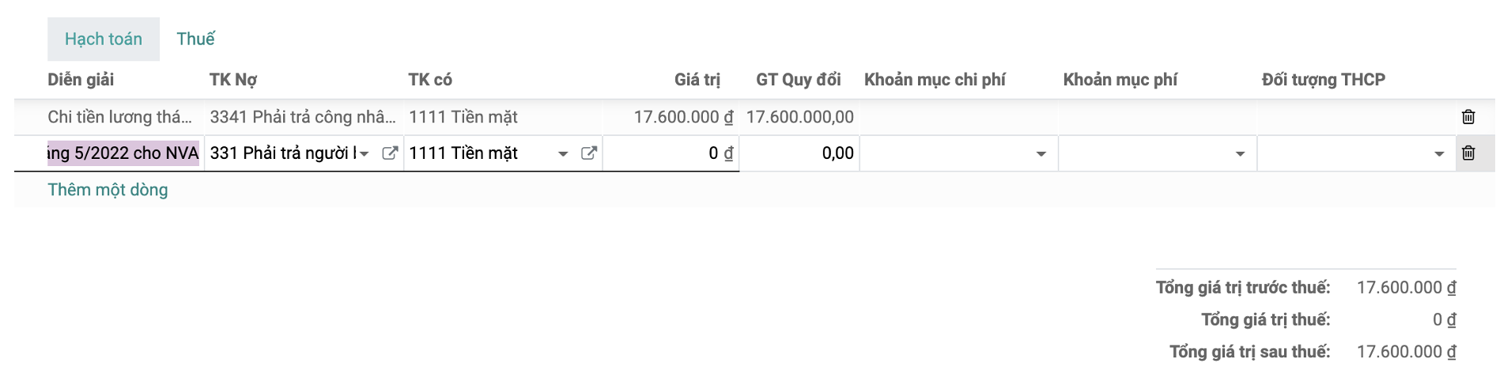This screenshot has height=378, width=1496.
Task: Edit the GT Quy đổi field showing 0,00
Action: [x=799, y=153]
